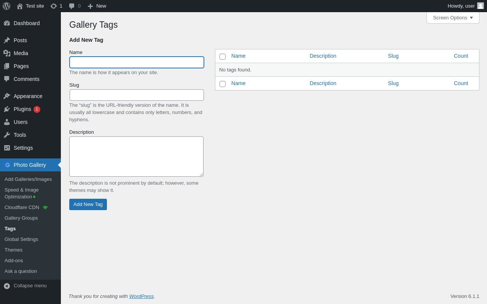
Task: Click the user avatar in admin bar
Action: (x=481, y=6)
